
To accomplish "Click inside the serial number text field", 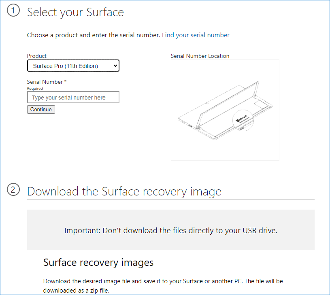I will click(73, 97).
